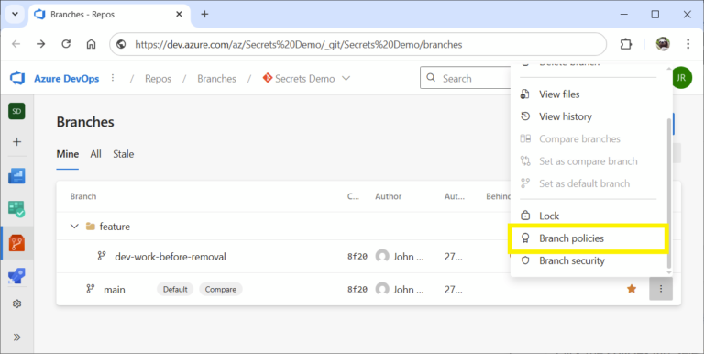704x354 pixels.
Task: Click the Branch column header
Action: click(83, 196)
